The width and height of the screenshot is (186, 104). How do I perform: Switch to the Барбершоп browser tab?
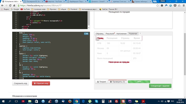[77, 2]
